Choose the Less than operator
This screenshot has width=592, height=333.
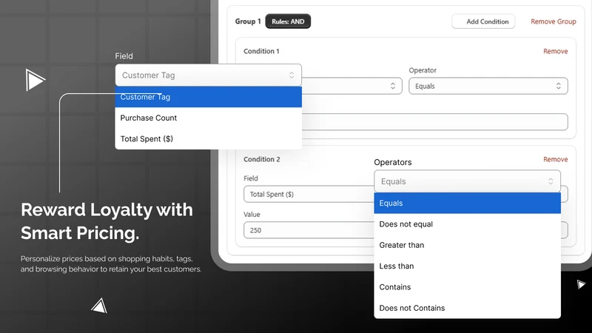tap(468, 266)
